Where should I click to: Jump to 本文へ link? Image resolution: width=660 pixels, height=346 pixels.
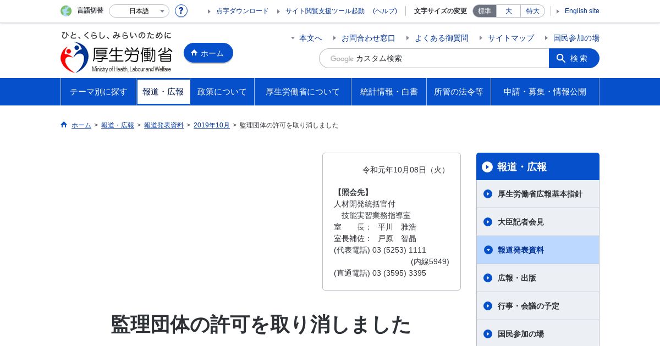[311, 38]
